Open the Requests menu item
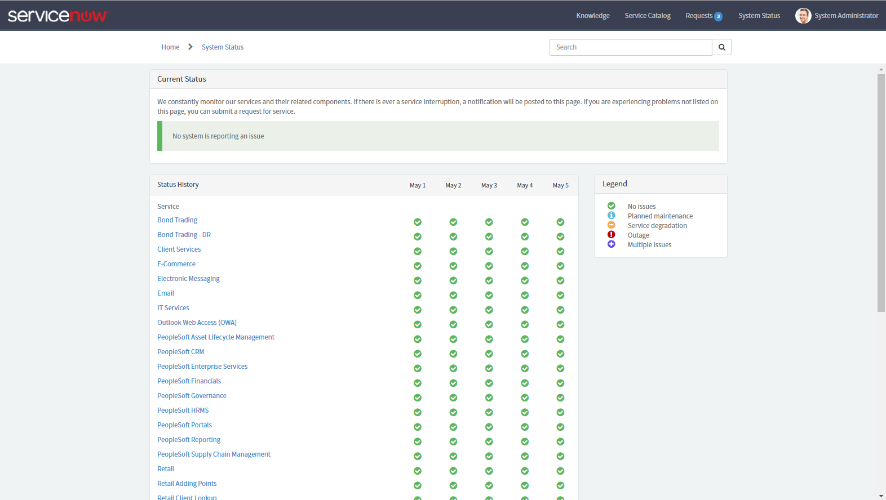This screenshot has width=886, height=500. 699,16
